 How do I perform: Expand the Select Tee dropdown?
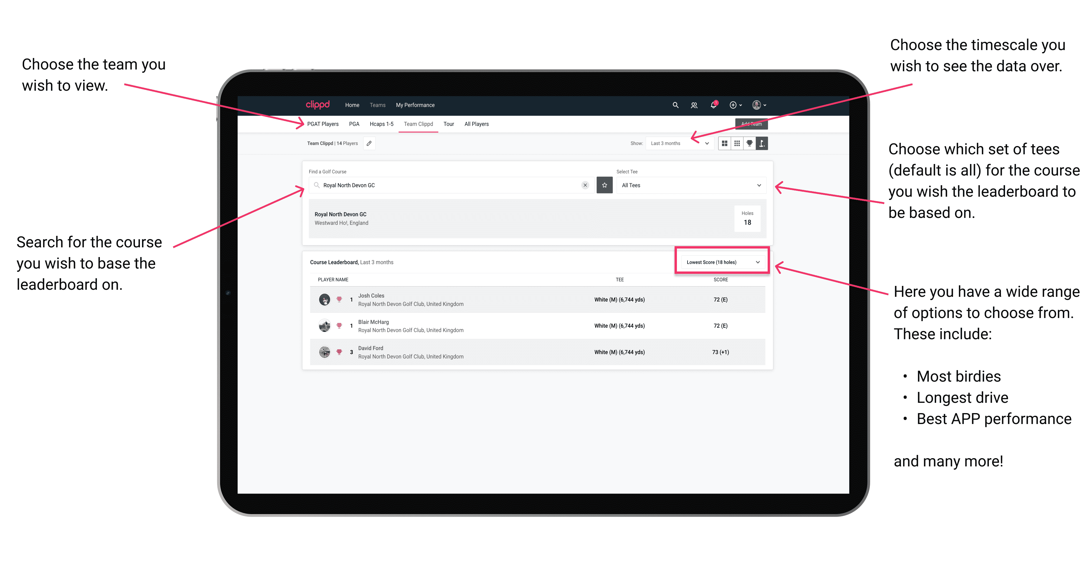point(759,185)
